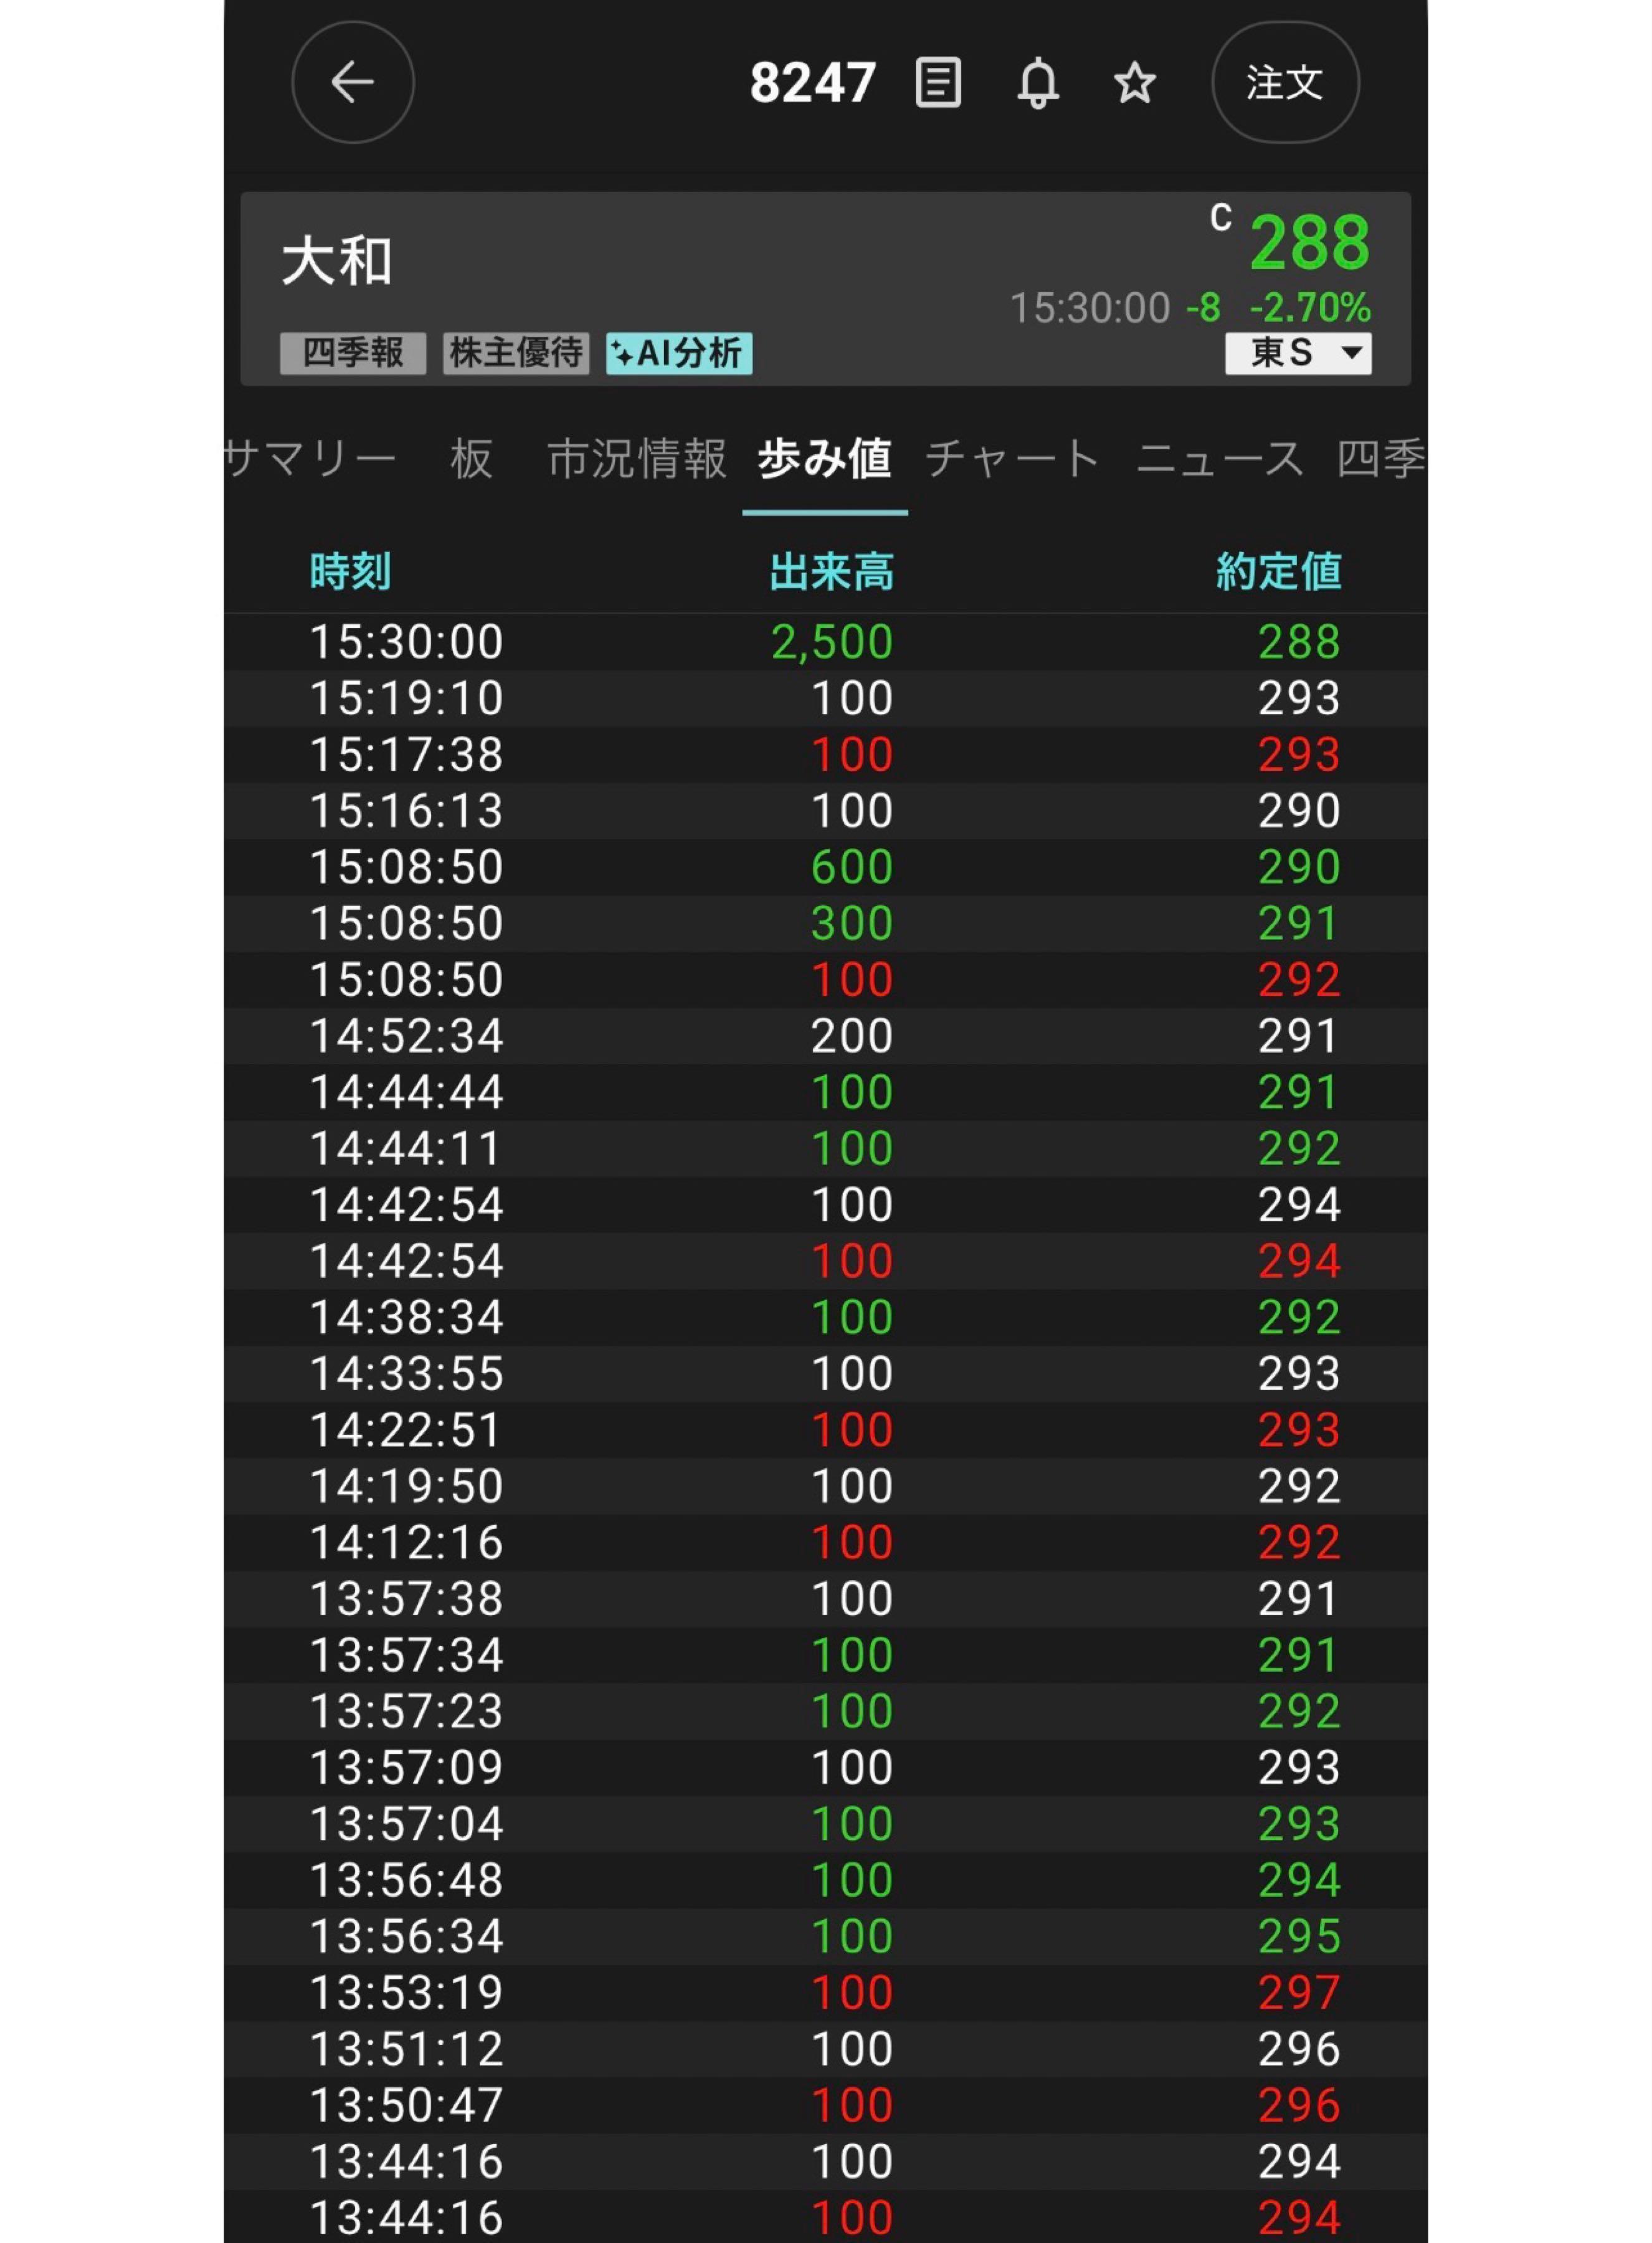This screenshot has width=1652, height=2243.
Task: Go to the チャート tab
Action: pos(1013,459)
